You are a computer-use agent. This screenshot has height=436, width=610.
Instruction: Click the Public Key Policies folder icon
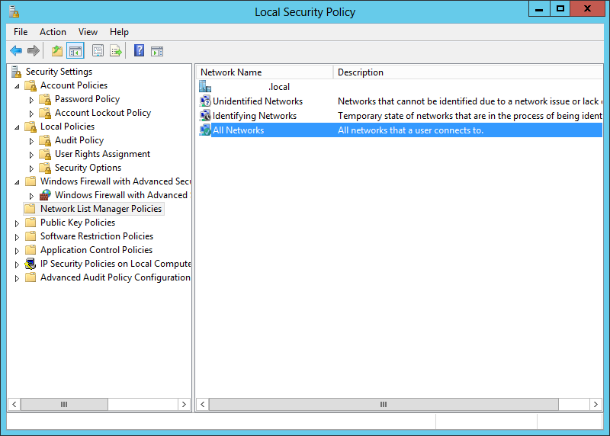click(x=30, y=223)
